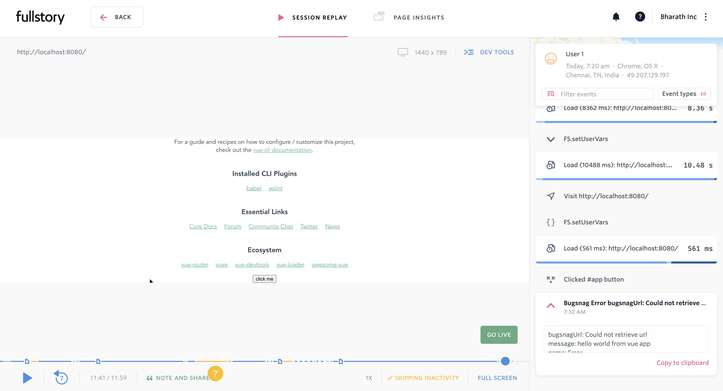Toggle Full Screen mode

point(497,378)
